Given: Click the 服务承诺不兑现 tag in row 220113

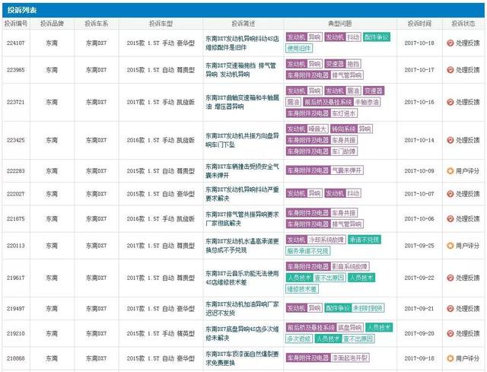Looking at the screenshot, I should point(307,250).
